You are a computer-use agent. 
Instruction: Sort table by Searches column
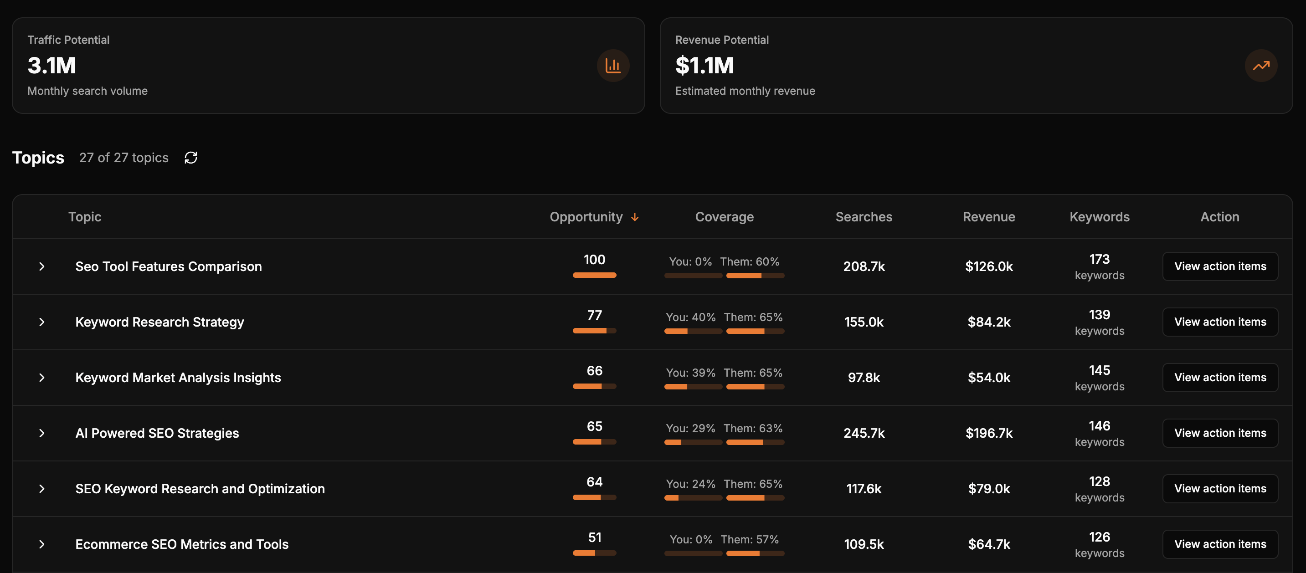pos(864,217)
